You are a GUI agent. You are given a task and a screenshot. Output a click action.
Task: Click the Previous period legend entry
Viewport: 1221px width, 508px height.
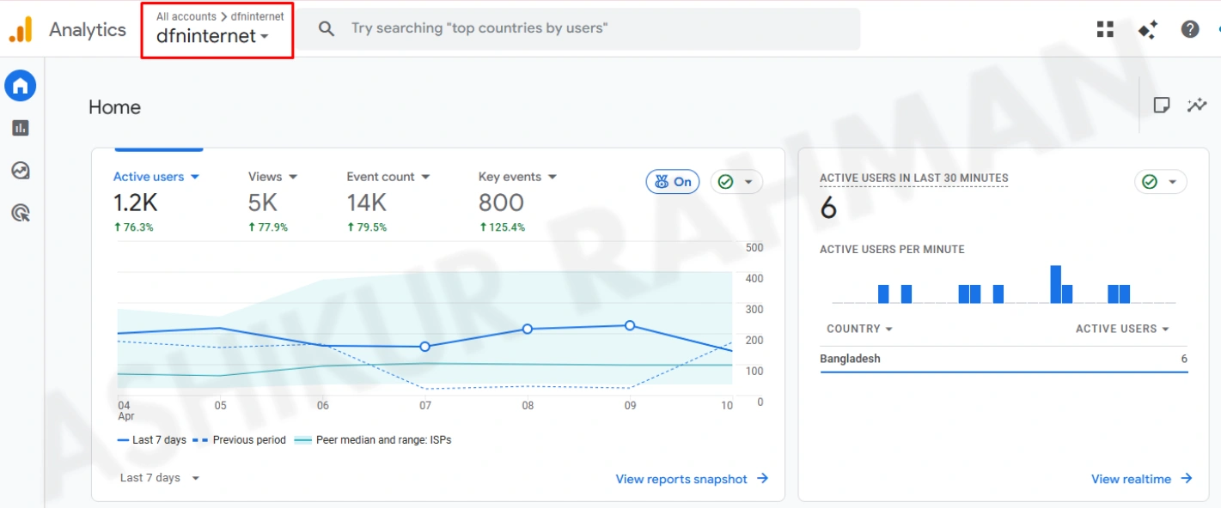coord(240,440)
